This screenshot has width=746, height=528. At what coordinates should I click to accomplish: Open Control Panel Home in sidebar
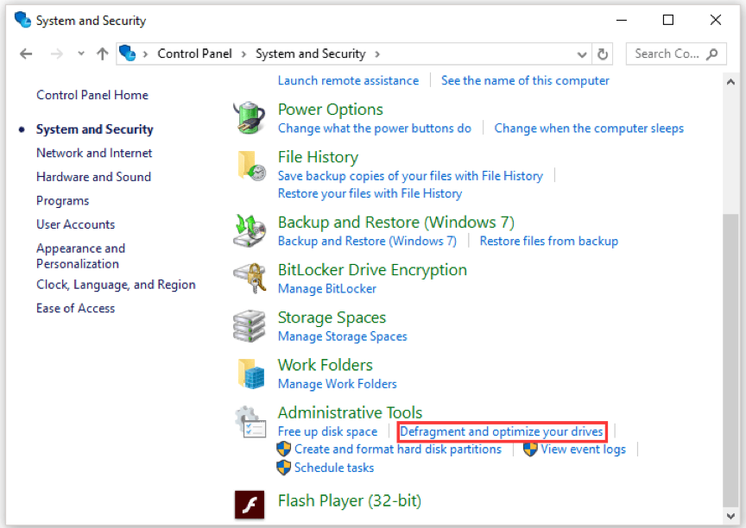[x=92, y=95]
